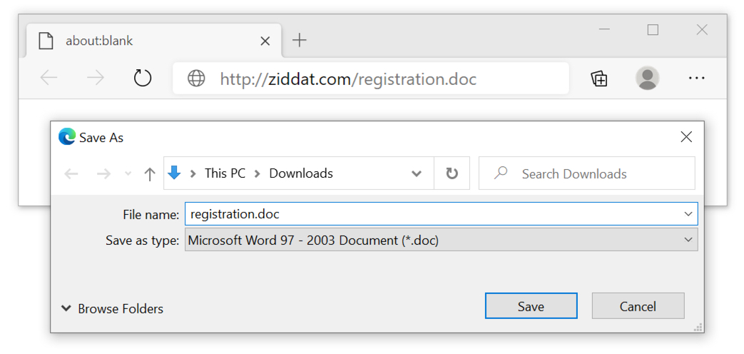Click the site info globe icon
744x354 pixels.
[x=196, y=79]
